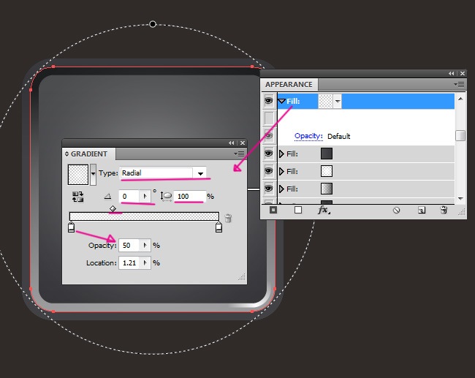The image size is (475, 378).
Task: Delete the gradient stop with trash icon
Action: pos(228,218)
